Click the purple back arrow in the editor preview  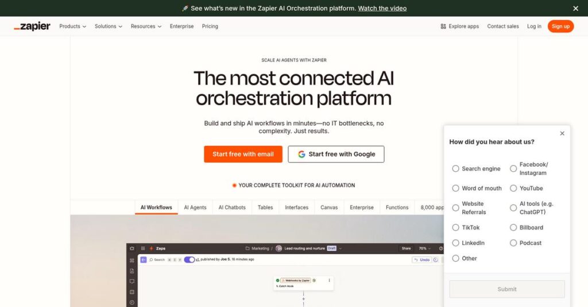click(x=143, y=260)
